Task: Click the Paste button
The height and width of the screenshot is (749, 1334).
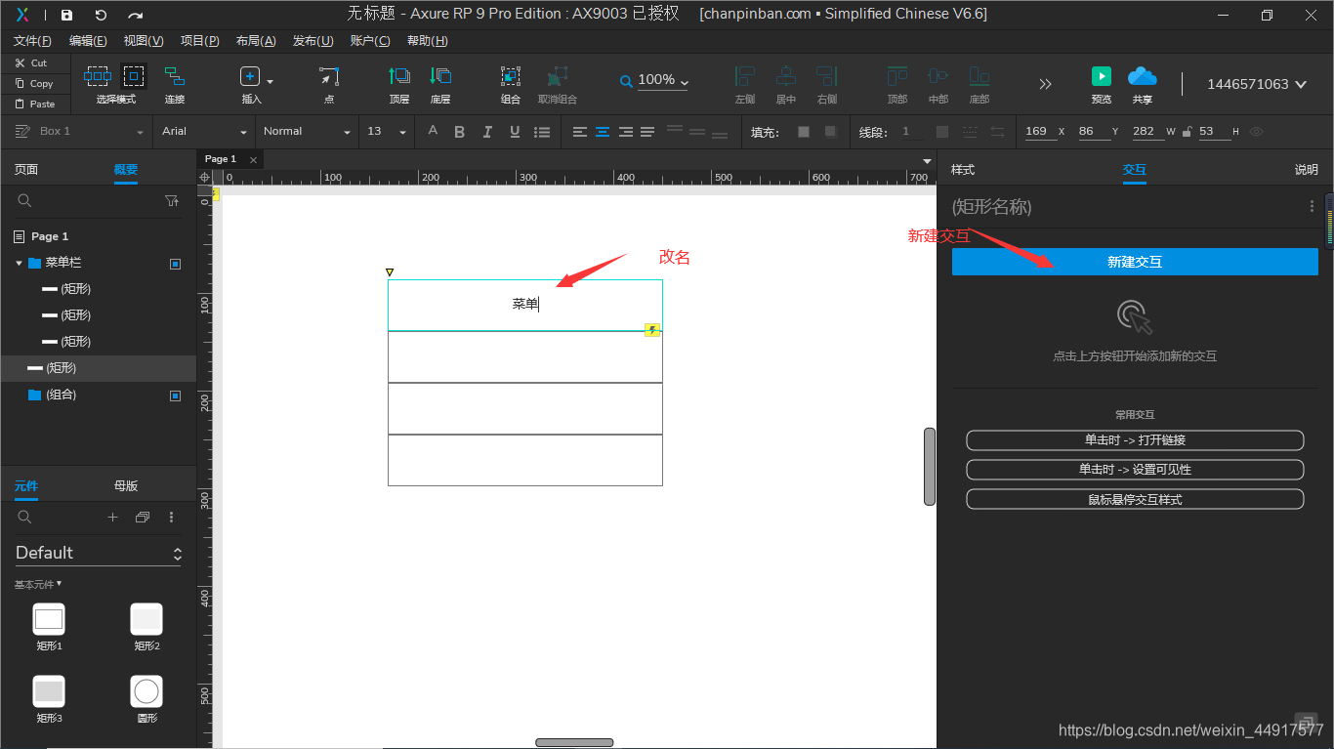Action: click(36, 104)
